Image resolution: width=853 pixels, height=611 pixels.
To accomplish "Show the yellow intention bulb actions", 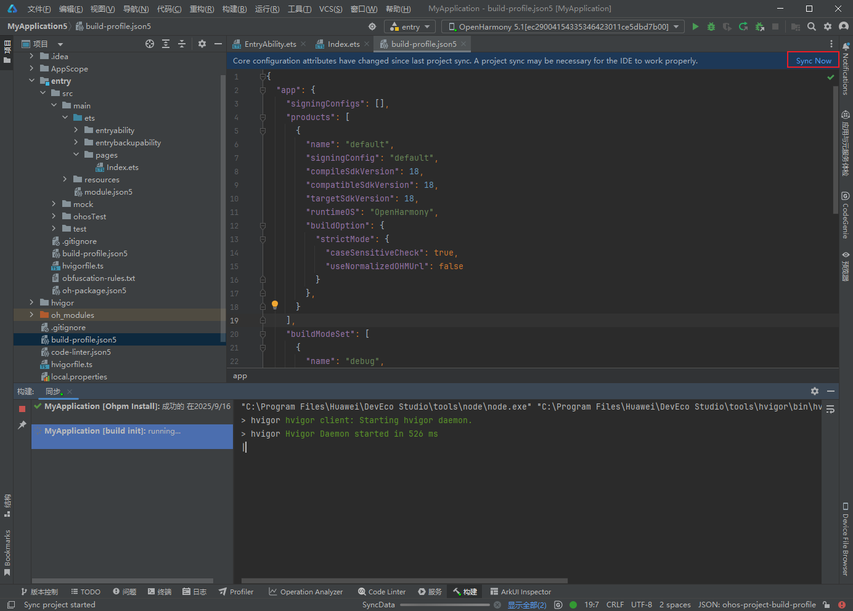I will [x=275, y=305].
